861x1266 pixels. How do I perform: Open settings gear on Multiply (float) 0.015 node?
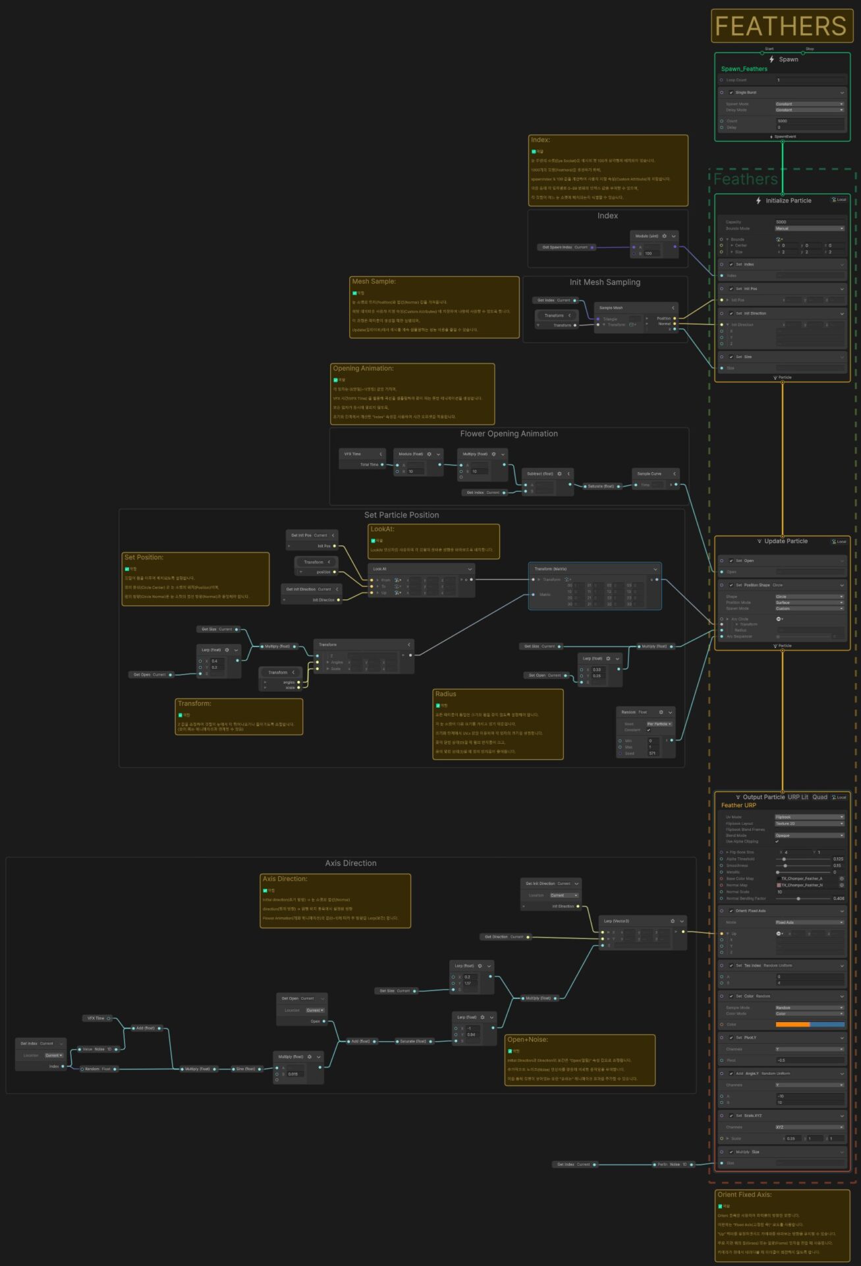309,1057
